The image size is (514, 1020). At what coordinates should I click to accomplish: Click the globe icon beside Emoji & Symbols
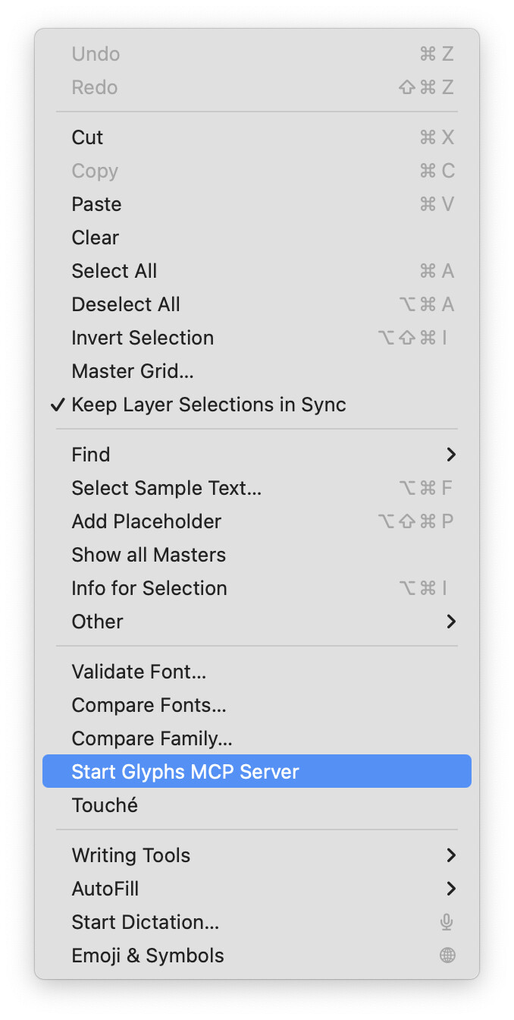[447, 955]
